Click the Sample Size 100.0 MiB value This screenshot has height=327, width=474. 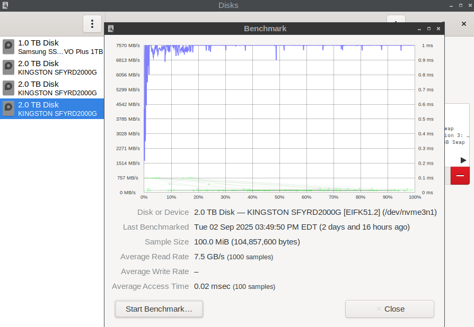pos(247,242)
